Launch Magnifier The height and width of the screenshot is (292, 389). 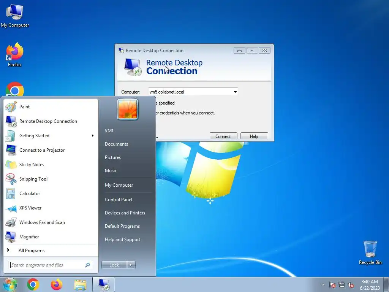tap(51, 236)
